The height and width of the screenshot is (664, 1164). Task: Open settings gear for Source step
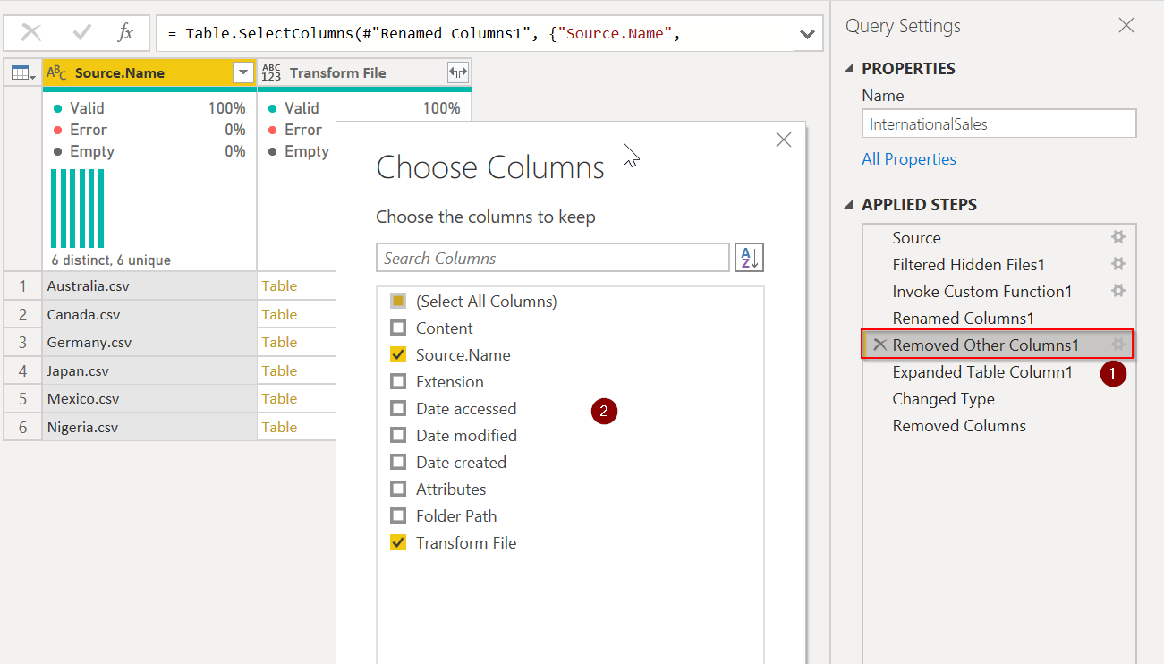pos(1117,238)
